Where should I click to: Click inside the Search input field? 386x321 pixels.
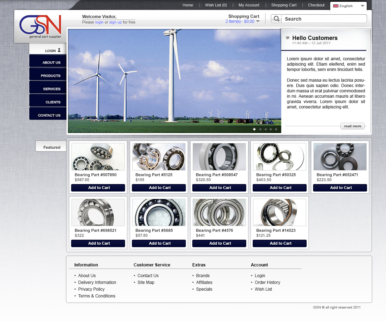point(323,19)
